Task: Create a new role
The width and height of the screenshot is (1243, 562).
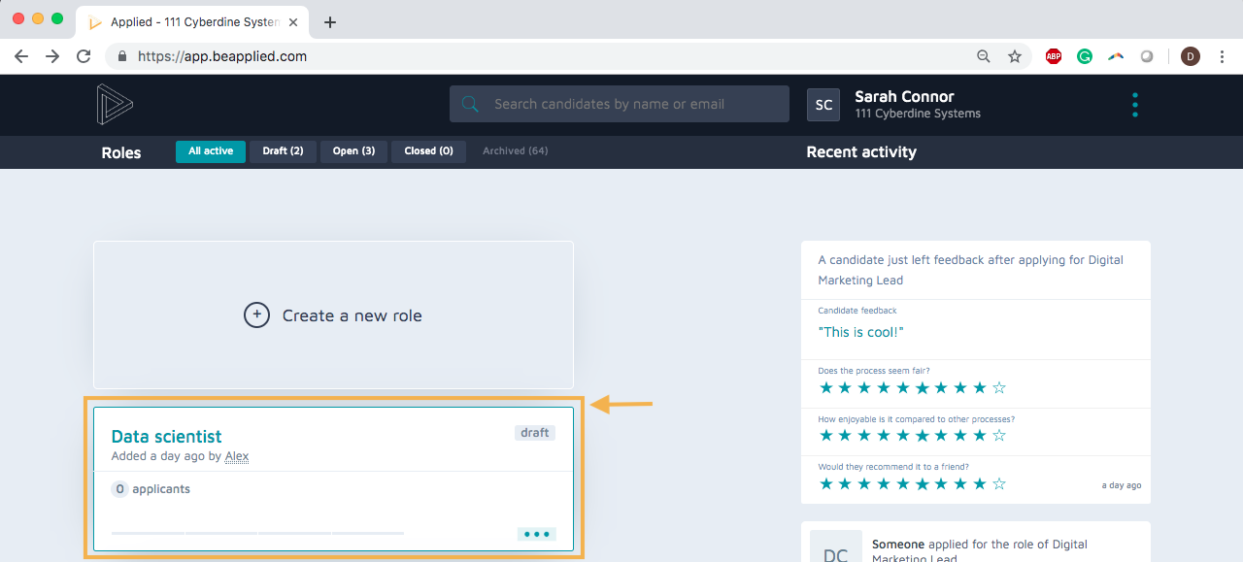Action: tap(333, 315)
